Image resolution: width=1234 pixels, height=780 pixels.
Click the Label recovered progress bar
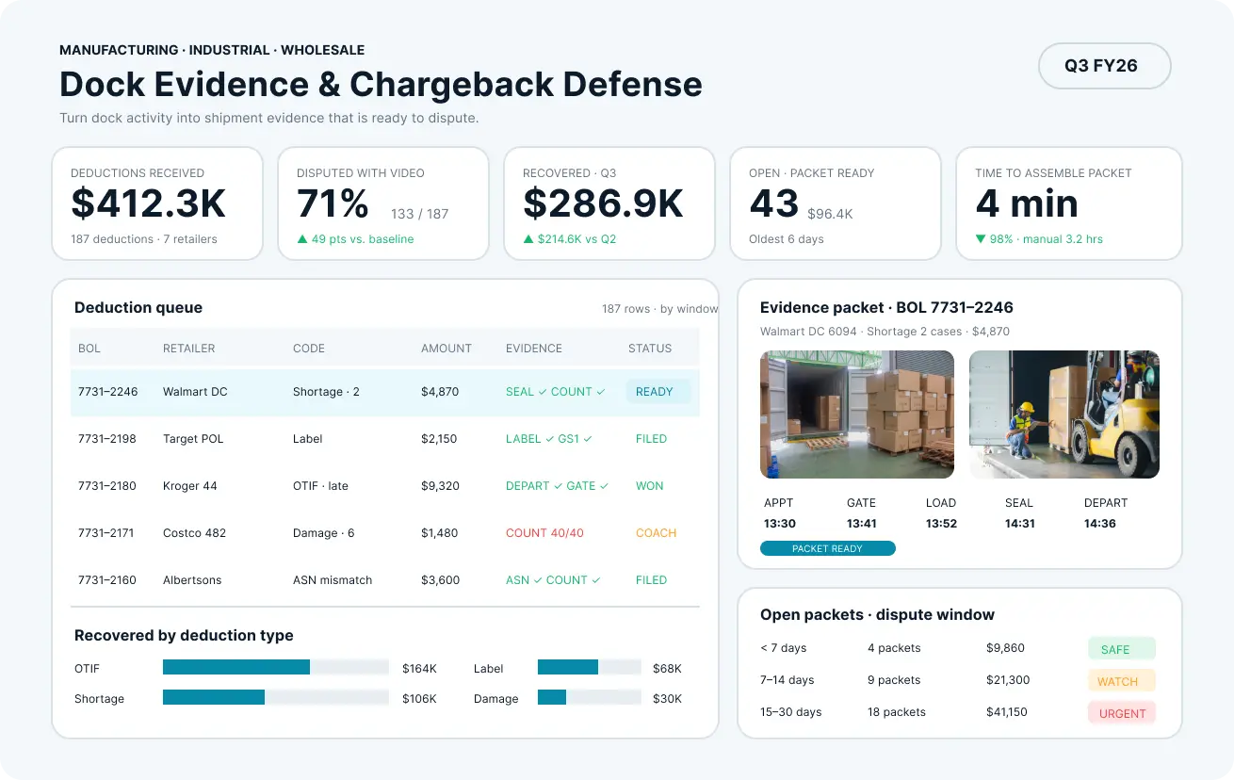(x=590, y=668)
